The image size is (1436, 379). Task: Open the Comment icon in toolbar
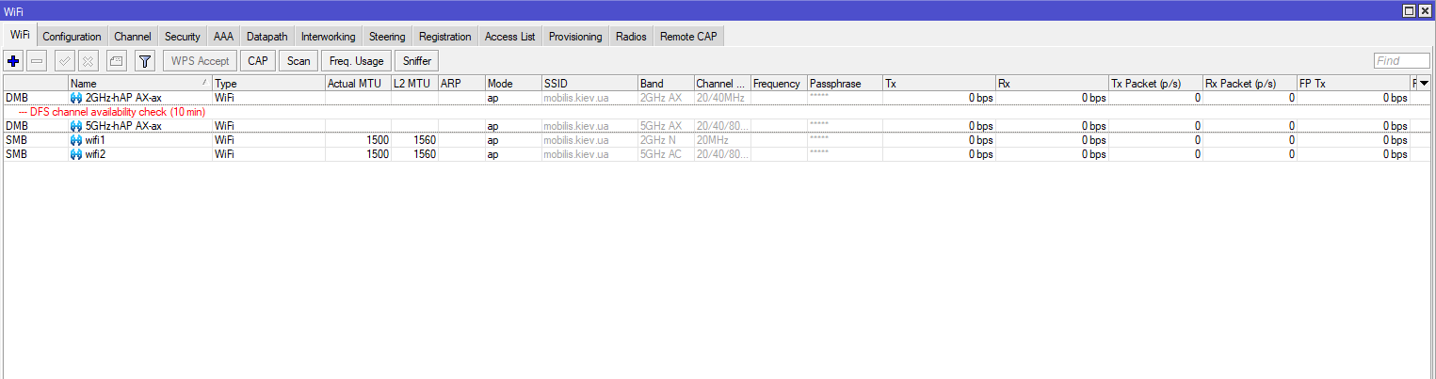click(x=116, y=61)
